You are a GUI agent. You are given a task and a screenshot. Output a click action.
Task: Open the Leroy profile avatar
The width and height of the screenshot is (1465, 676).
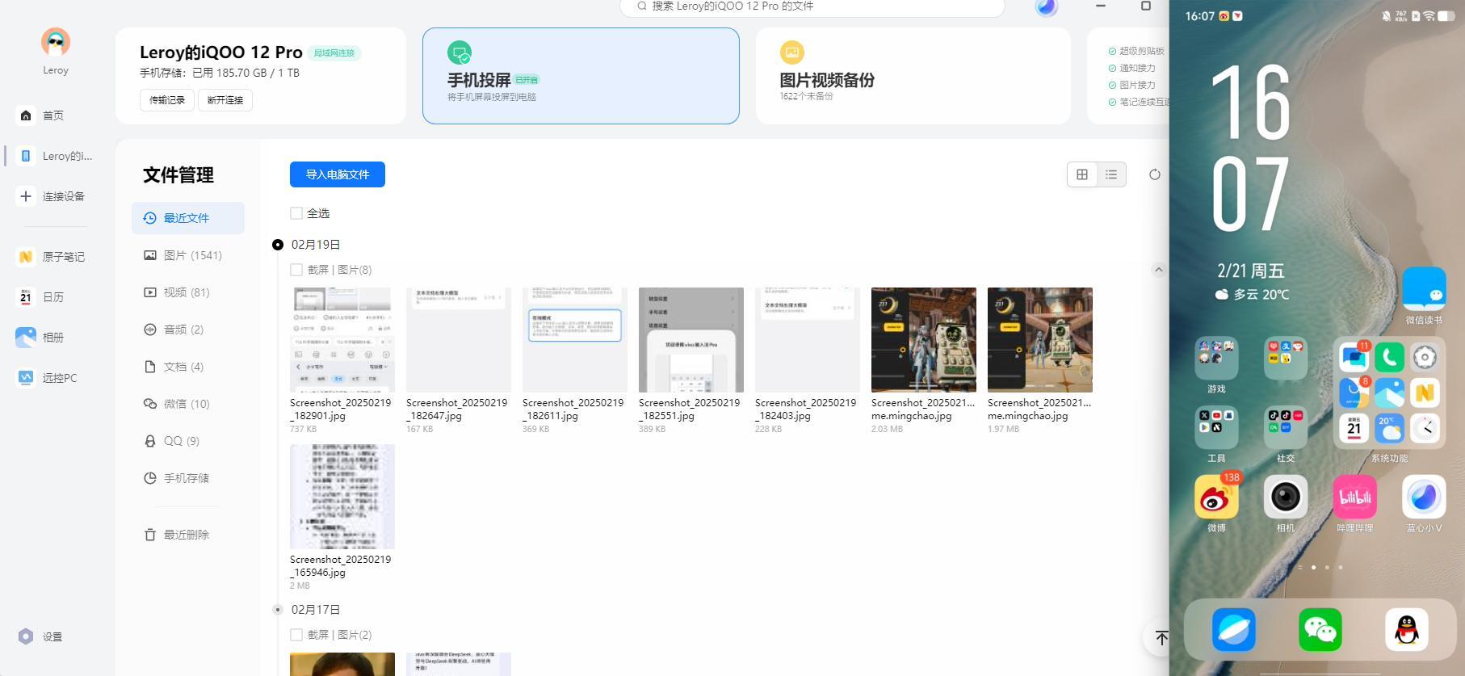pyautogui.click(x=55, y=42)
